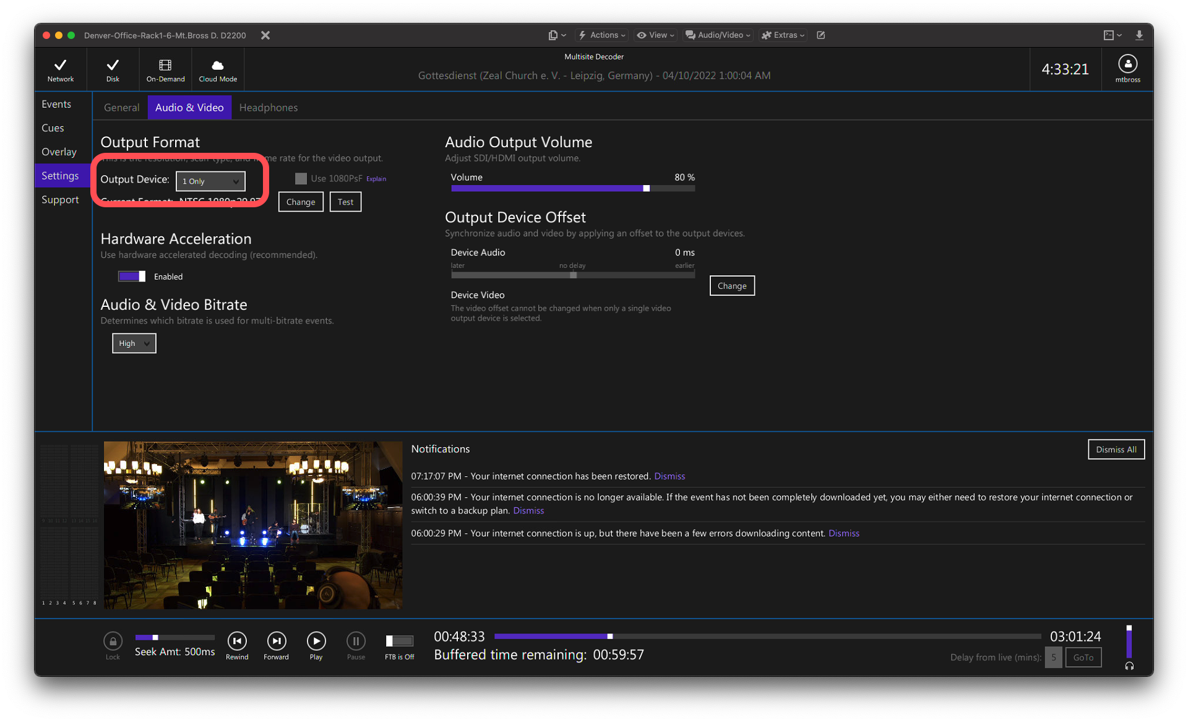Open the Actions lightning bolt menu
Viewport: 1188px width, 722px height.
601,35
